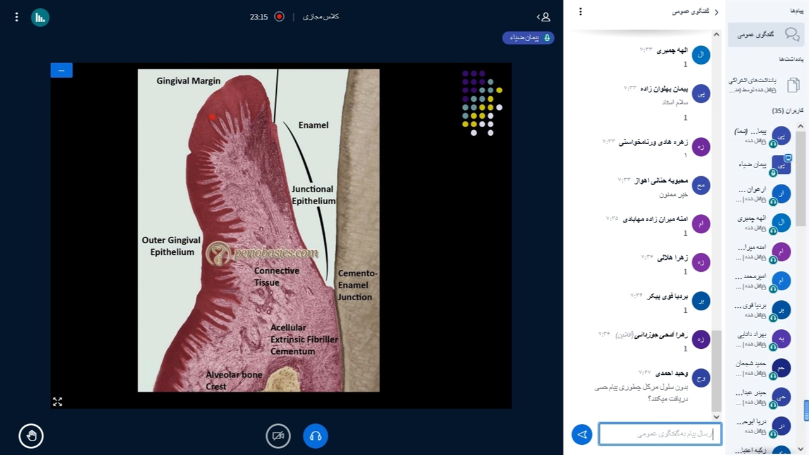Click the chat panel scrollbar thumb

coord(716,370)
